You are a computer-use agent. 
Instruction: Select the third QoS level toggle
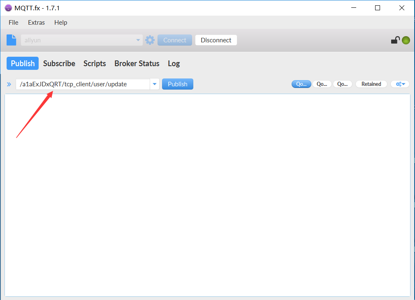[x=343, y=84]
